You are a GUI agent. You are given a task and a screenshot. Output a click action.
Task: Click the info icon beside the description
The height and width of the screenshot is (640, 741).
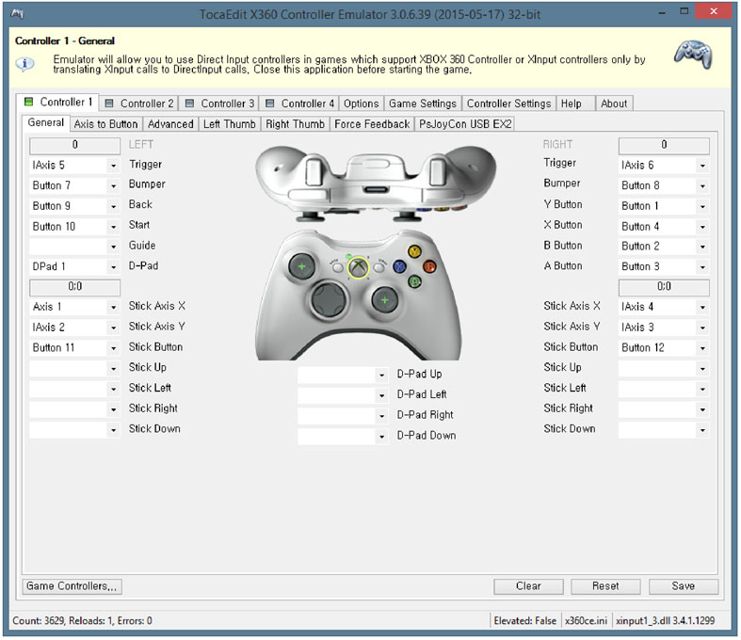pyautogui.click(x=24, y=63)
